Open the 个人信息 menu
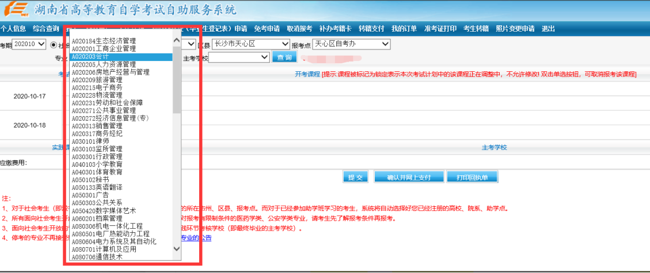 [x=13, y=29]
